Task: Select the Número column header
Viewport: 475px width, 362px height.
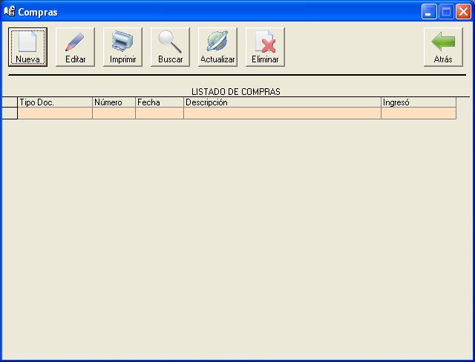Action: [x=114, y=102]
